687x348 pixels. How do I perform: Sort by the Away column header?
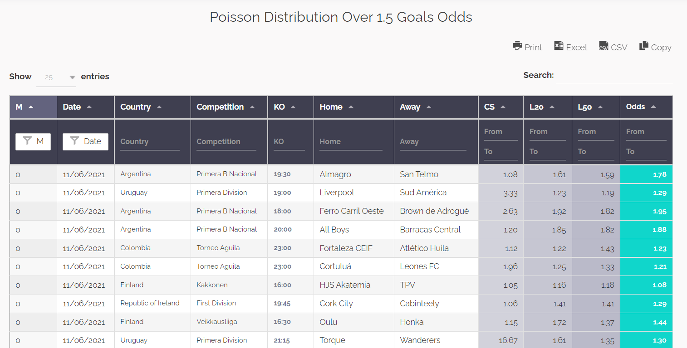436,107
